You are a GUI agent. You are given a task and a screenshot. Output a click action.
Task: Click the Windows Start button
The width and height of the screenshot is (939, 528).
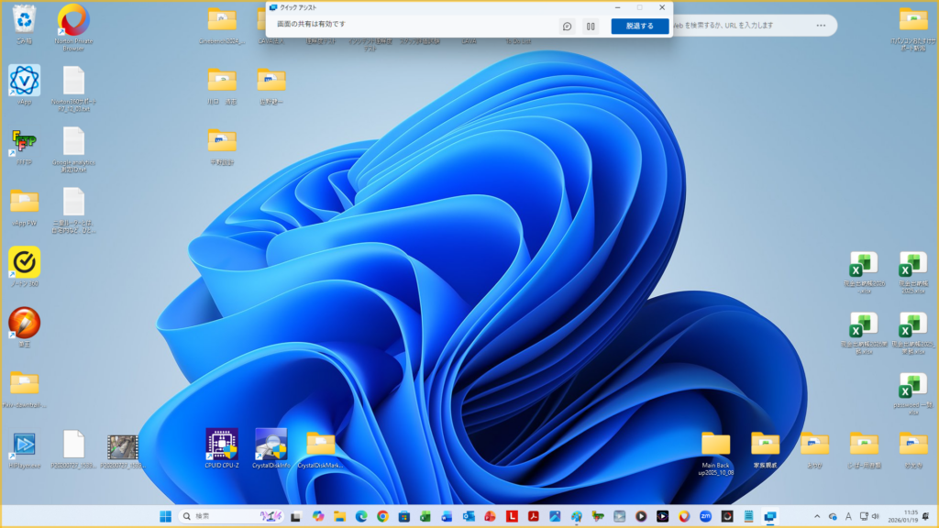coord(166,516)
